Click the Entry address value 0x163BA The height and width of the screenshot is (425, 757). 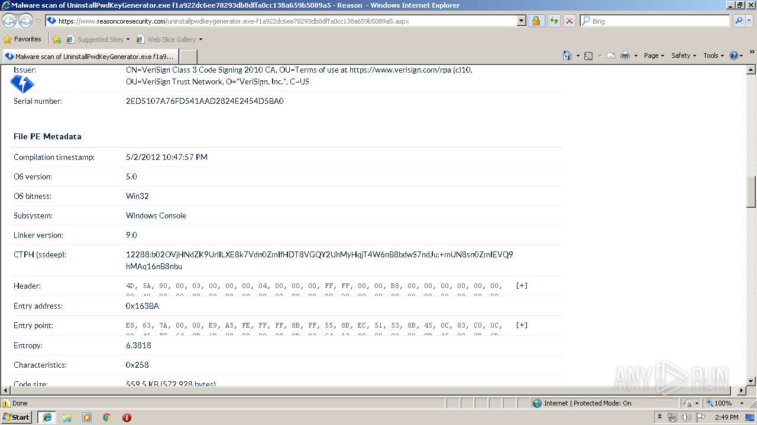point(143,306)
